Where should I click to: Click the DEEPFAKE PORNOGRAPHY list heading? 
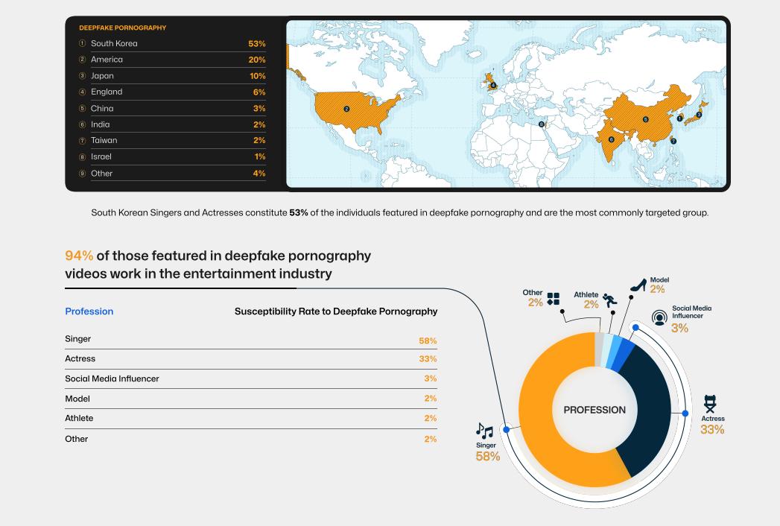click(122, 28)
